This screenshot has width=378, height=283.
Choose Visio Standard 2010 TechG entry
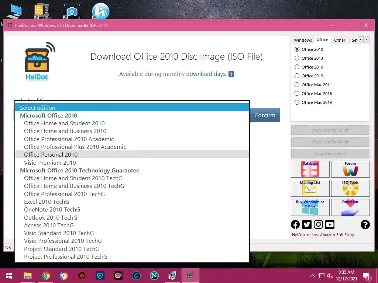[132, 233]
